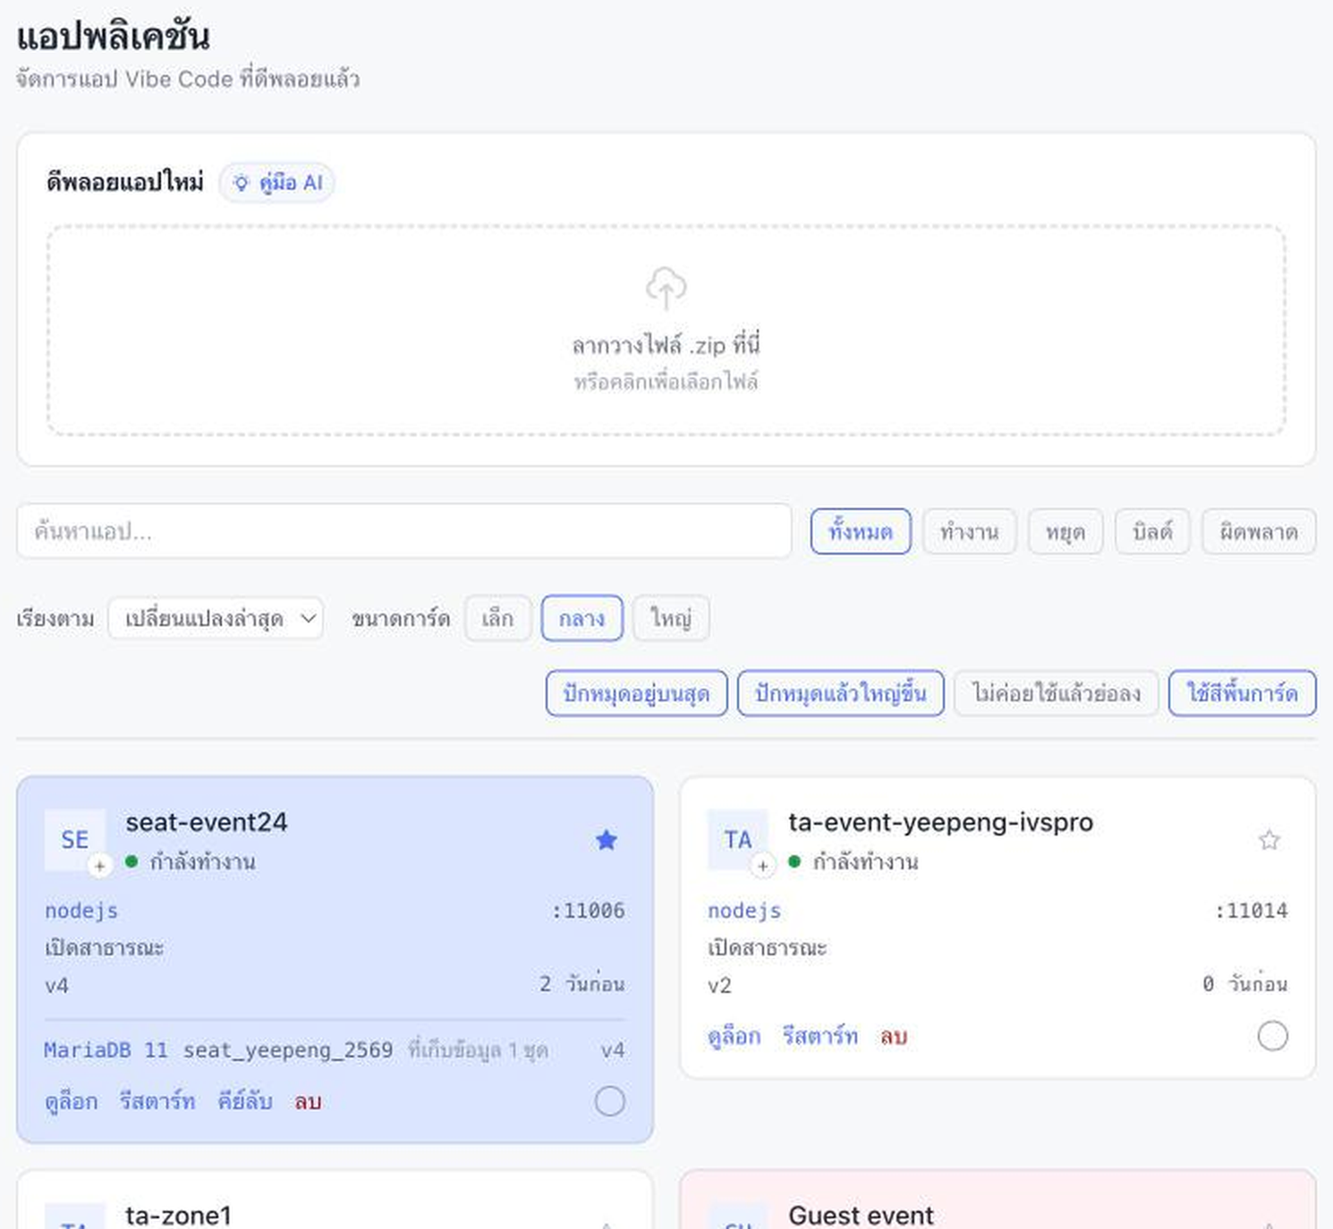
Task: Restart (รีสตาร์ท) the ta-event-yeepeng-ivspro app
Action: (820, 1036)
